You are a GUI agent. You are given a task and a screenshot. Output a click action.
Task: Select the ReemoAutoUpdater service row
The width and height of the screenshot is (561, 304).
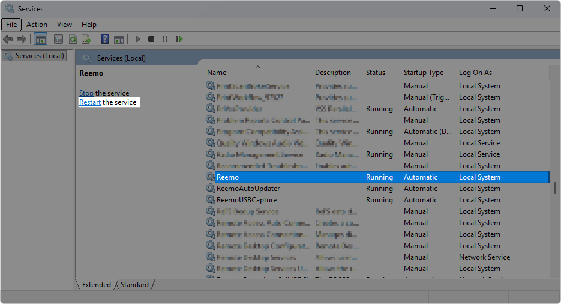[x=248, y=189]
